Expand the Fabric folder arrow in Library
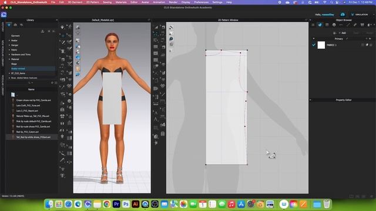 click(x=9, y=50)
